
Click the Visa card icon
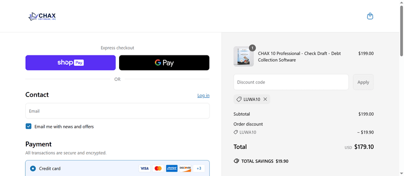[x=145, y=169]
